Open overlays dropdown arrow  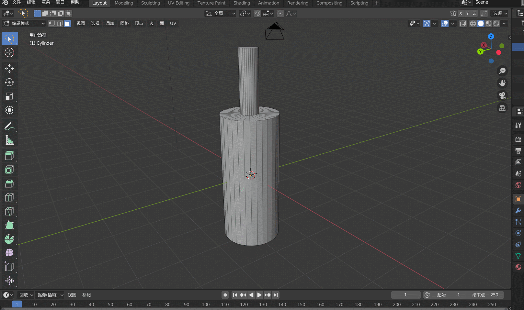tap(453, 23)
